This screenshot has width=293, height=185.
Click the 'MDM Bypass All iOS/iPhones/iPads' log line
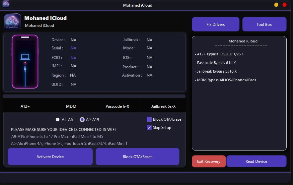(x=226, y=80)
